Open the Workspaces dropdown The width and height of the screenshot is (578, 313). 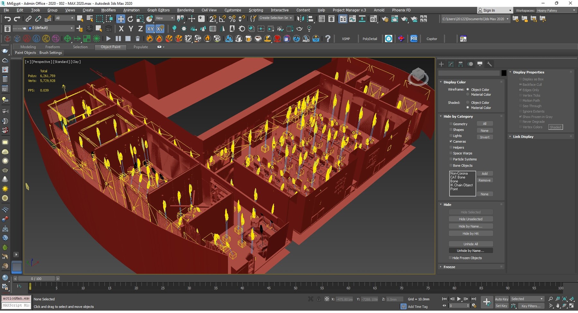555,11
